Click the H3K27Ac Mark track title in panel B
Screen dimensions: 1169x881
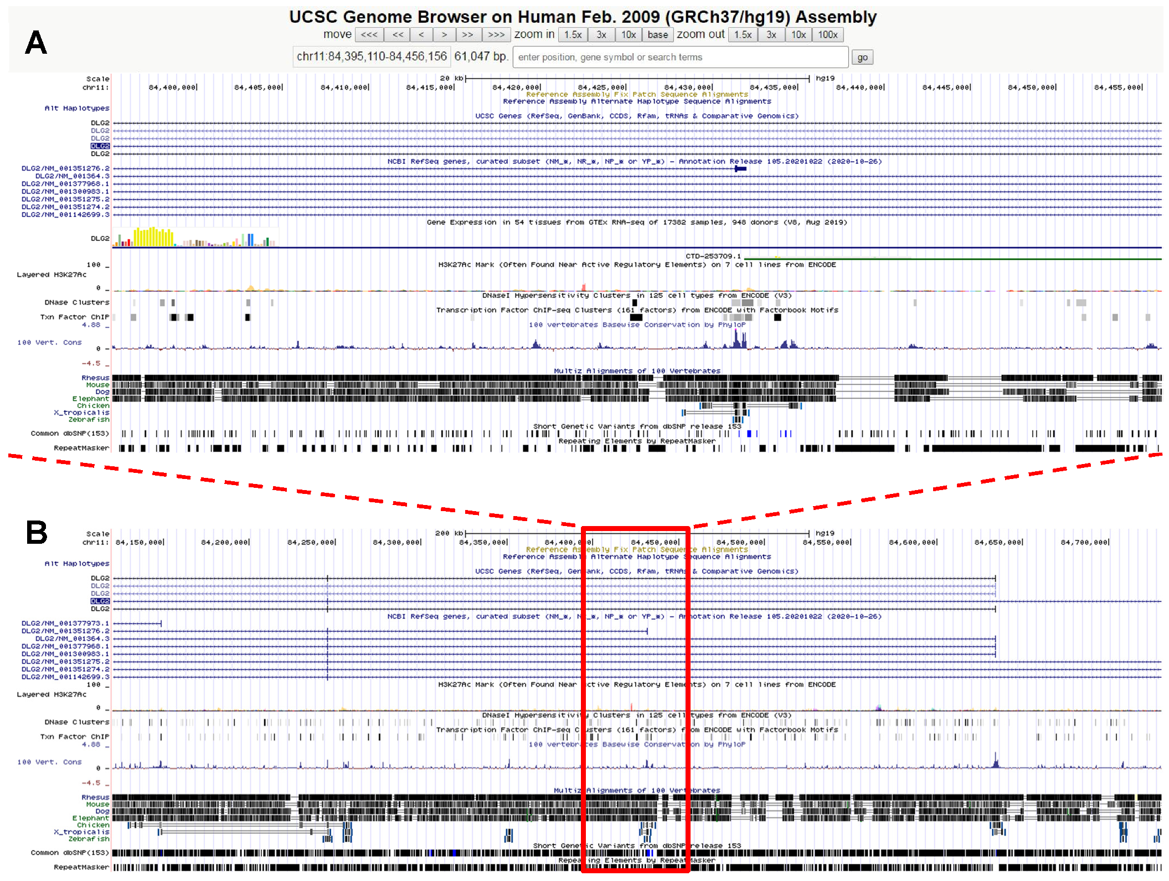tap(637, 685)
